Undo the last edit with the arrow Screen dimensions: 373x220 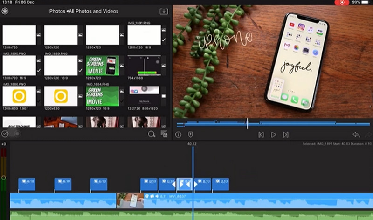coord(356,134)
